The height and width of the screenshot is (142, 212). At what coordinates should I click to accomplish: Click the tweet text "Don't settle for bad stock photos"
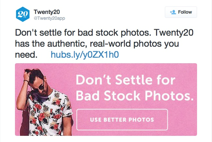click(83, 33)
